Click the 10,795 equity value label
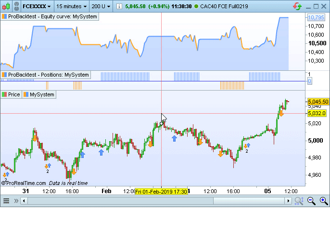Image resolution: width=330 pixels, height=236 pixels. (316, 17)
